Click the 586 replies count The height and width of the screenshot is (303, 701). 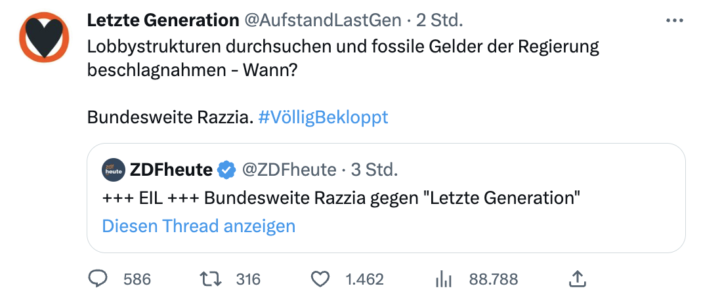(137, 279)
